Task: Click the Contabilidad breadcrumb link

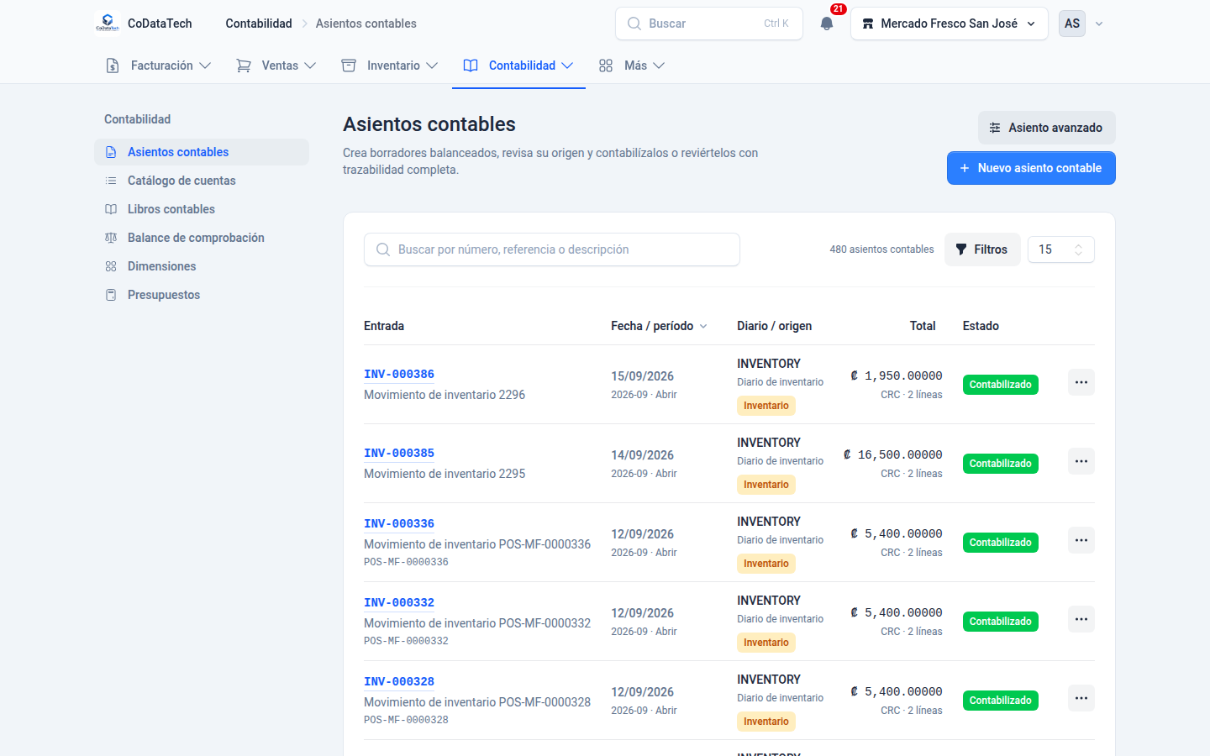Action: click(x=259, y=24)
